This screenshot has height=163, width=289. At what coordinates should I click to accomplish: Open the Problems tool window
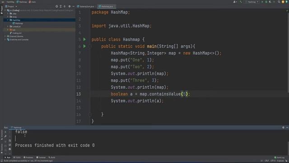(x=28, y=158)
